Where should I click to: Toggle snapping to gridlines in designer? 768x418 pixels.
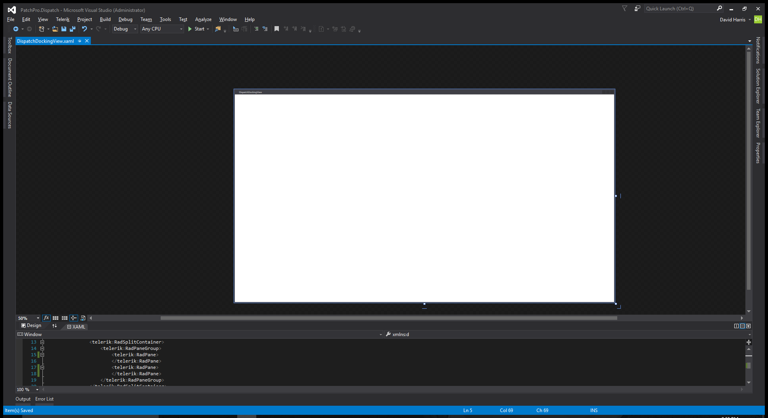pos(65,318)
